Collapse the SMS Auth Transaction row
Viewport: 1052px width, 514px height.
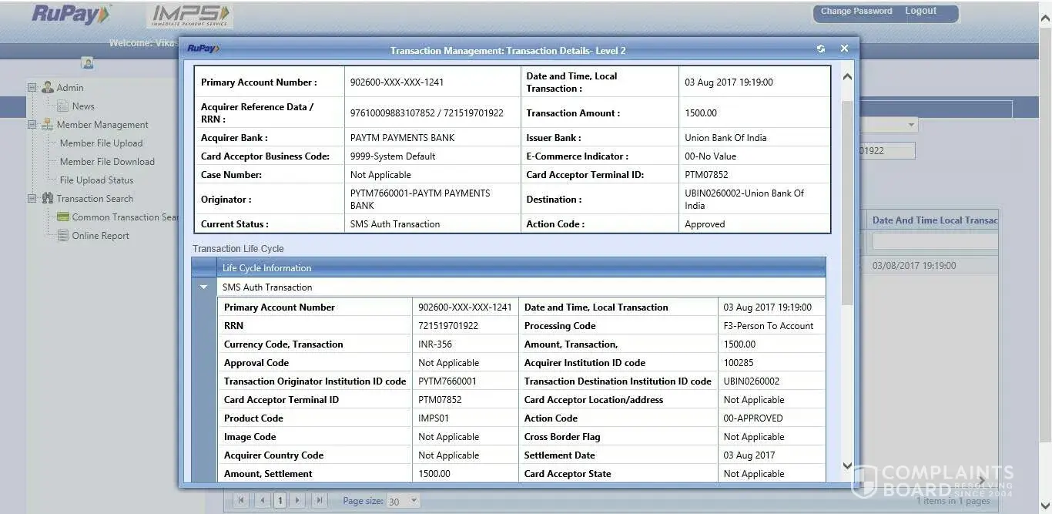click(204, 287)
